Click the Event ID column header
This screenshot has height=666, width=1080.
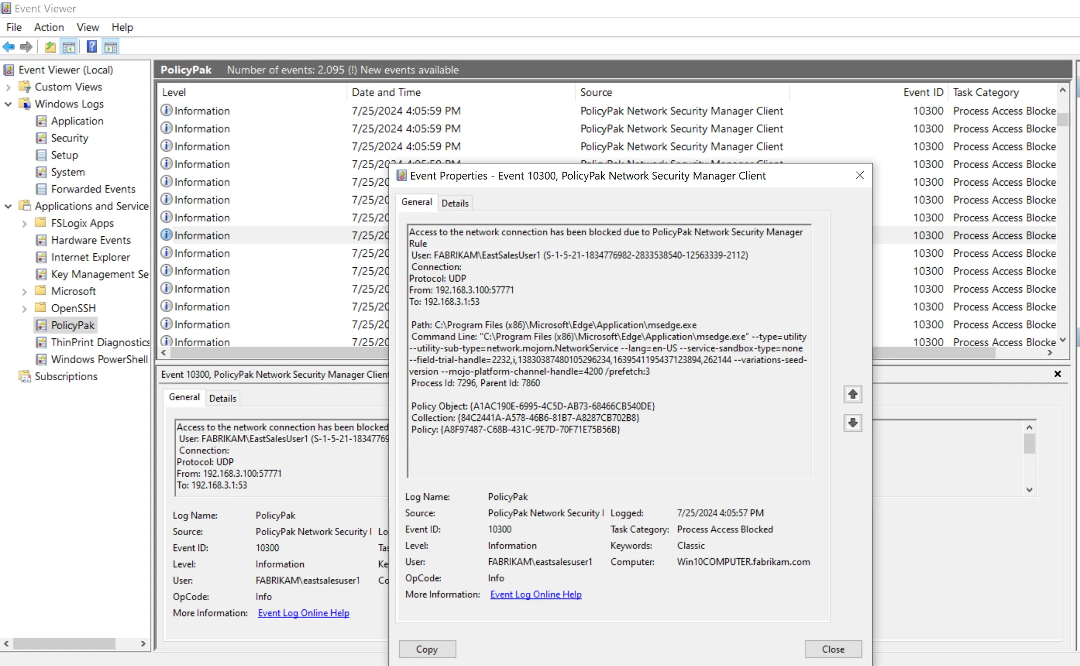923,92
